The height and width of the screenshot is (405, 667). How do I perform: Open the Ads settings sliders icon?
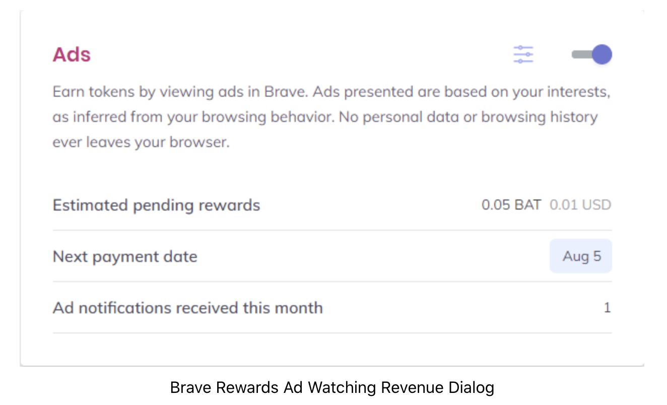523,54
